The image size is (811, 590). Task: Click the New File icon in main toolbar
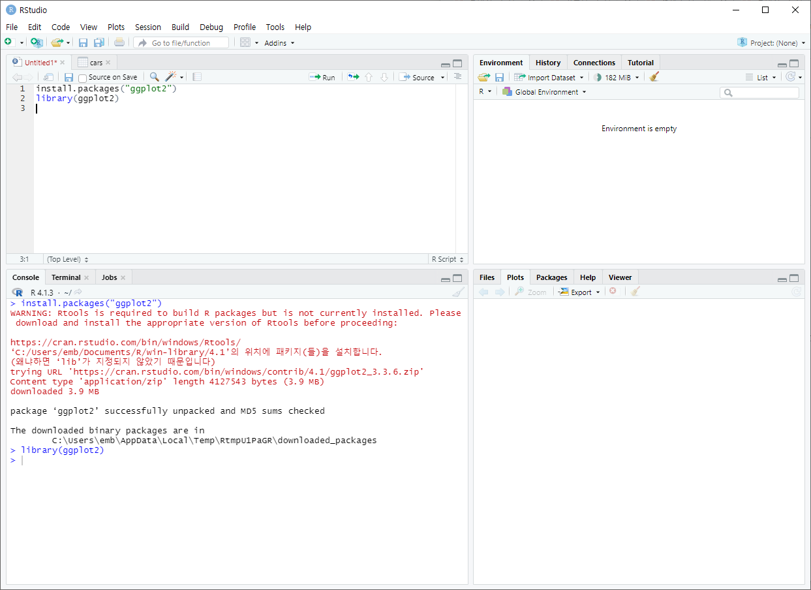click(8, 42)
